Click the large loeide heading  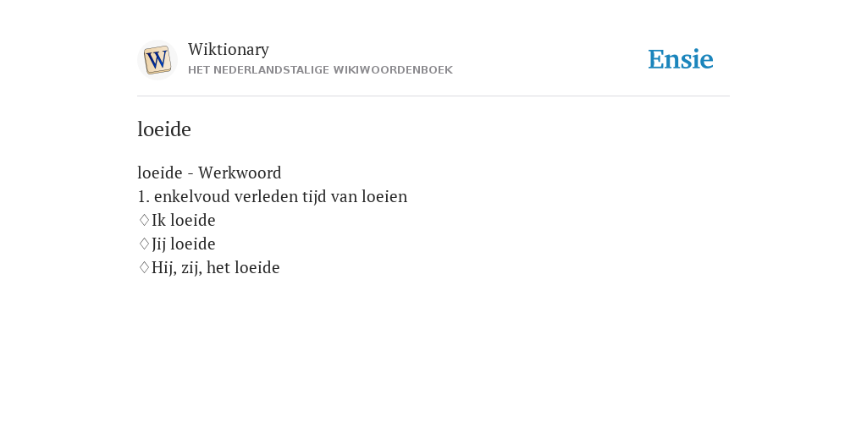pos(164,129)
